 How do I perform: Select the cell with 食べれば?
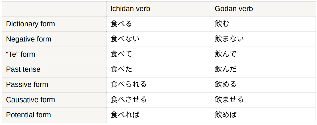click(158, 115)
